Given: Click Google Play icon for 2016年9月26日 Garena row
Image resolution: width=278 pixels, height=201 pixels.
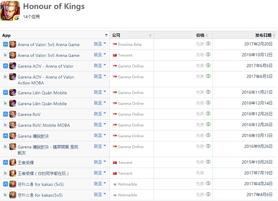Looking at the screenshot, I should (6, 147).
